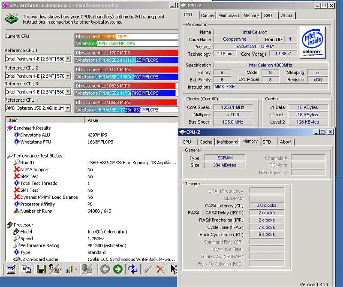Select the Processor Affinity row
Viewport: 343px width, 287px height.
coord(92,204)
